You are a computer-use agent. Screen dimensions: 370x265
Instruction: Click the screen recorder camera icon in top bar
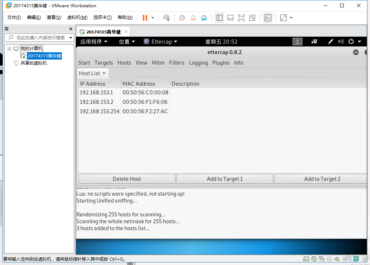[x=314, y=42]
